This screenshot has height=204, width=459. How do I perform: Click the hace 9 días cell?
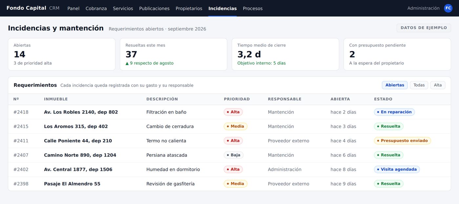pos(343,184)
